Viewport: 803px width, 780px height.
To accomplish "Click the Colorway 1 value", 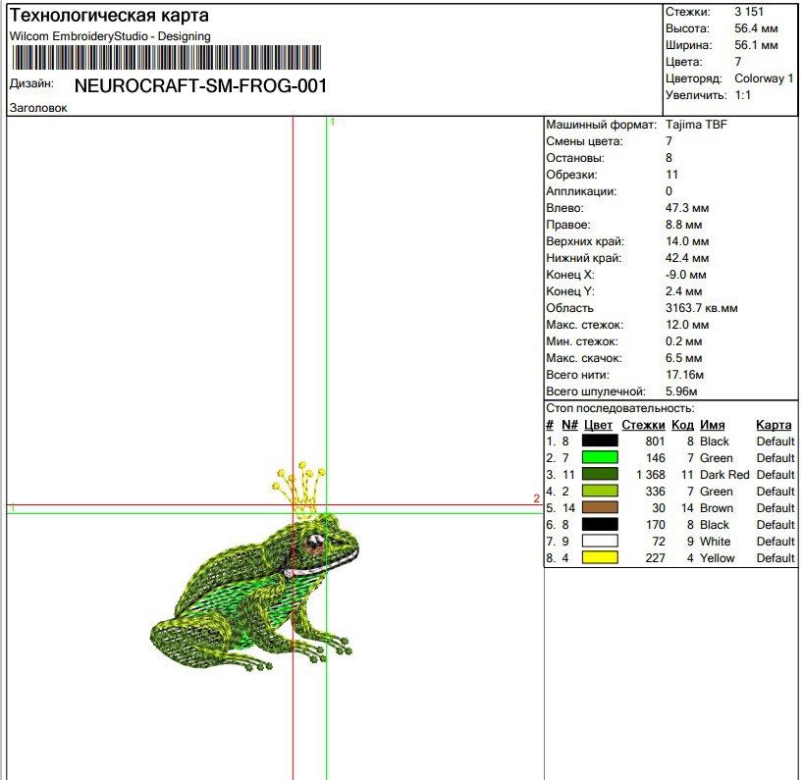I will click(x=764, y=78).
